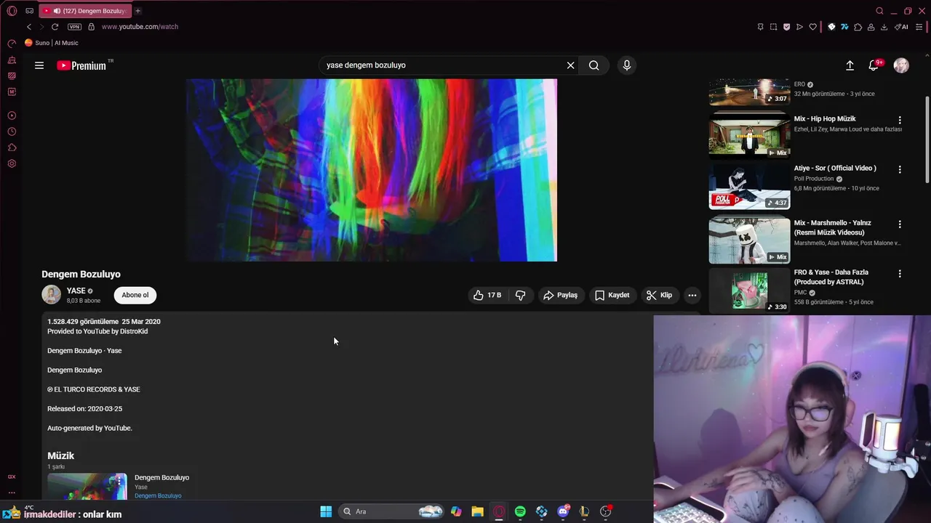
Task: Open Spotify from taskbar
Action: point(520,511)
